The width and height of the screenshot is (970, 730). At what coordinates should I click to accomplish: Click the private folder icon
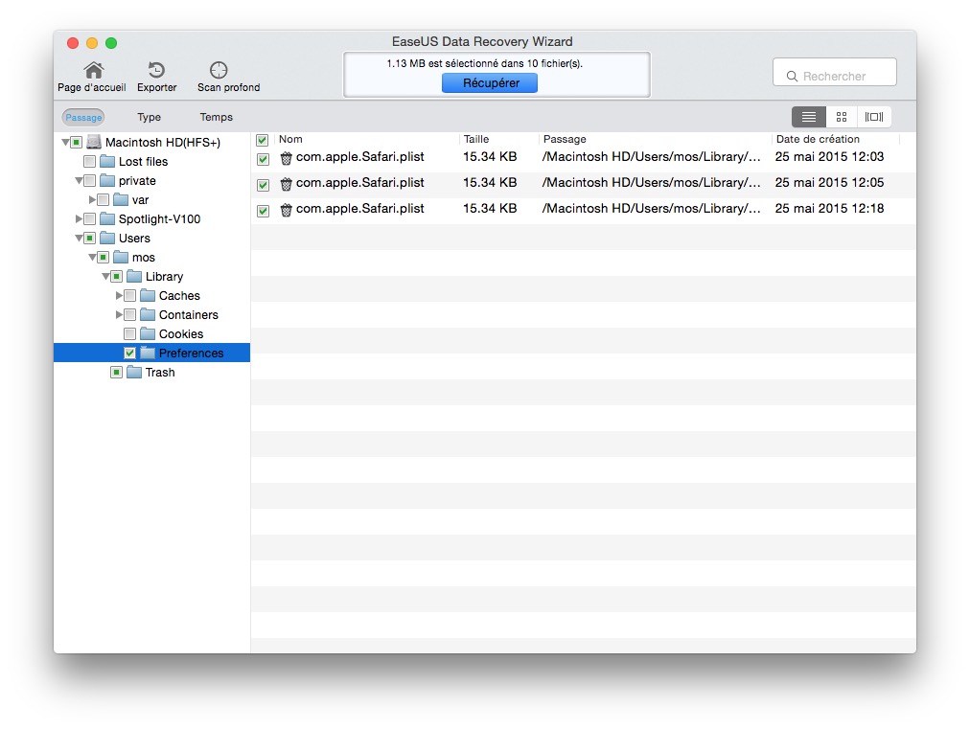tap(107, 180)
